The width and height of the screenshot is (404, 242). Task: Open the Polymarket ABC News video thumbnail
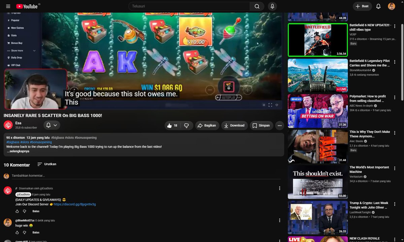click(318, 111)
